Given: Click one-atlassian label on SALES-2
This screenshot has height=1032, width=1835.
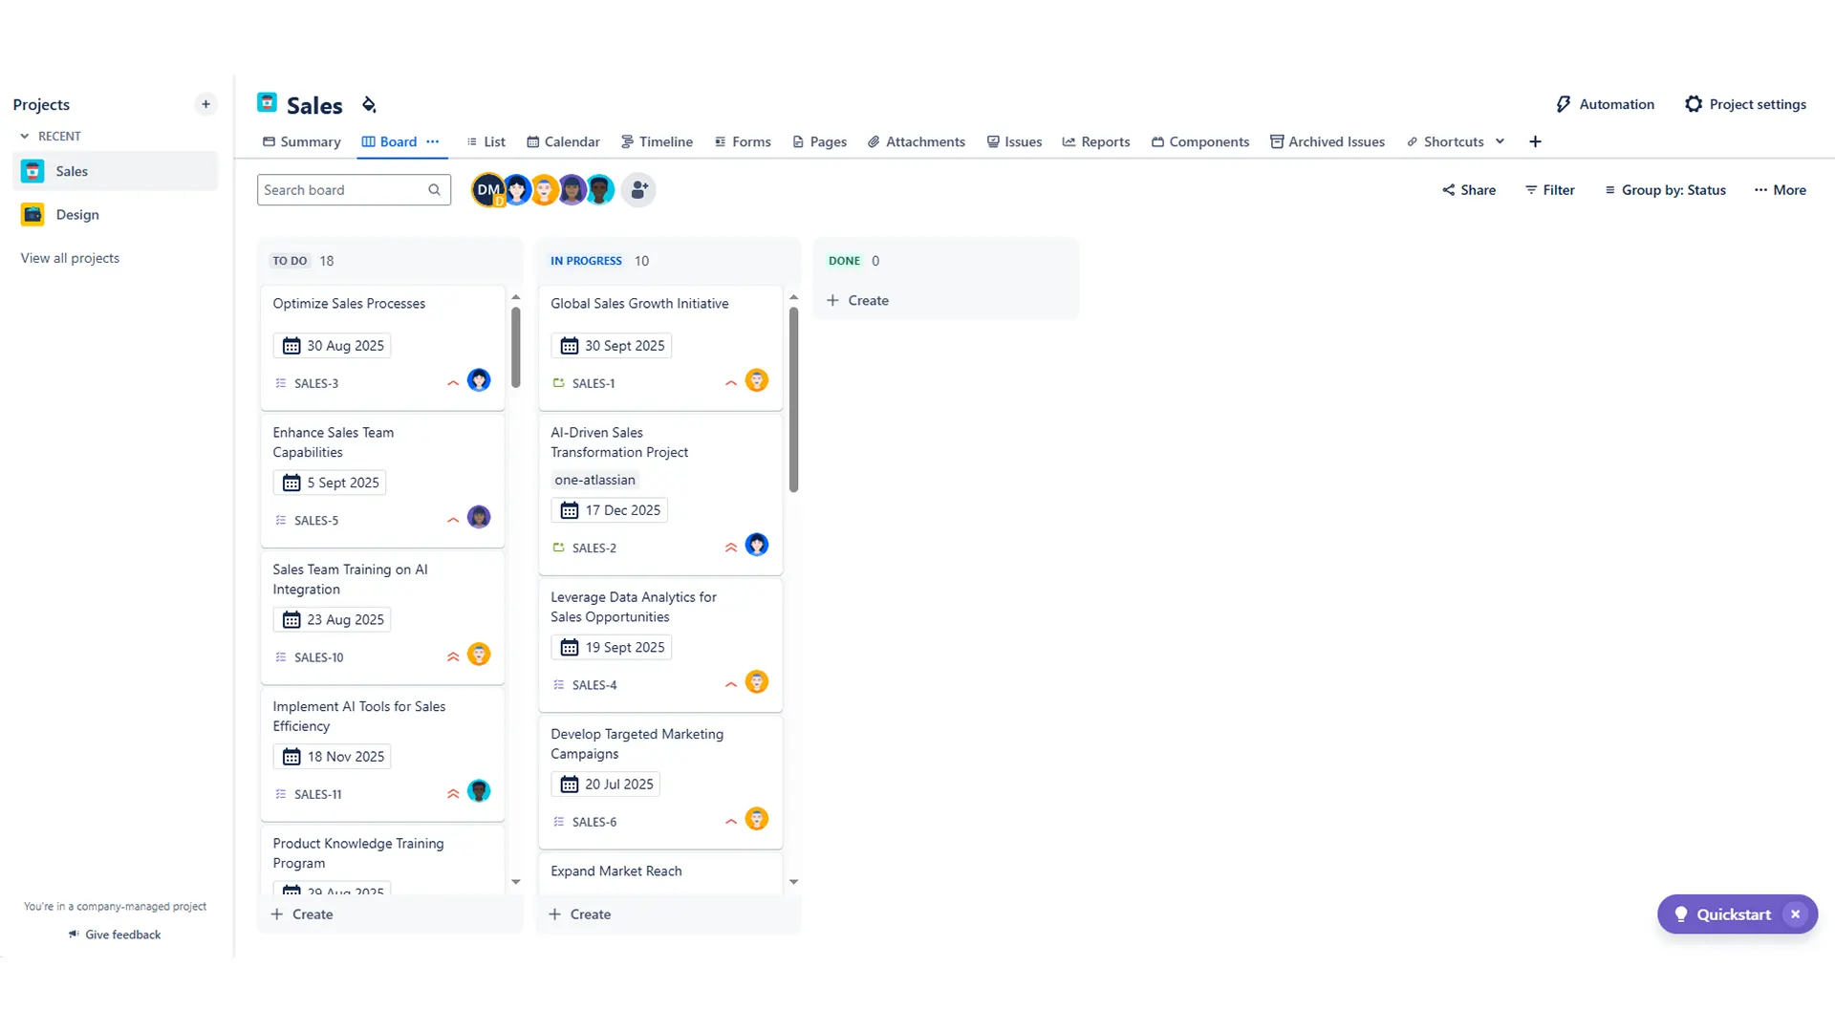Looking at the screenshot, I should point(594,481).
